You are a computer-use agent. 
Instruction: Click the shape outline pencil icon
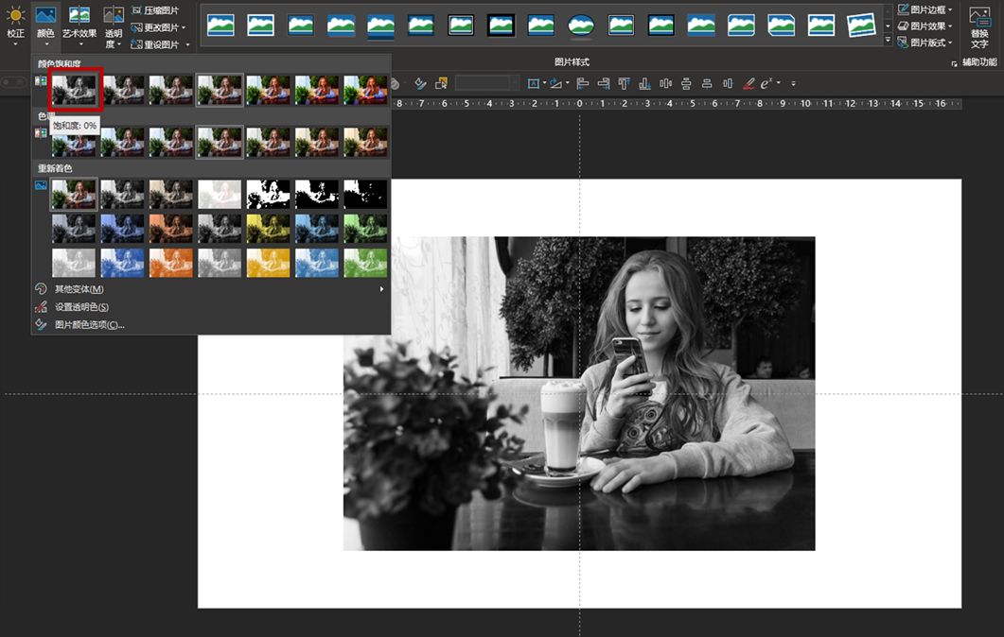(x=557, y=83)
